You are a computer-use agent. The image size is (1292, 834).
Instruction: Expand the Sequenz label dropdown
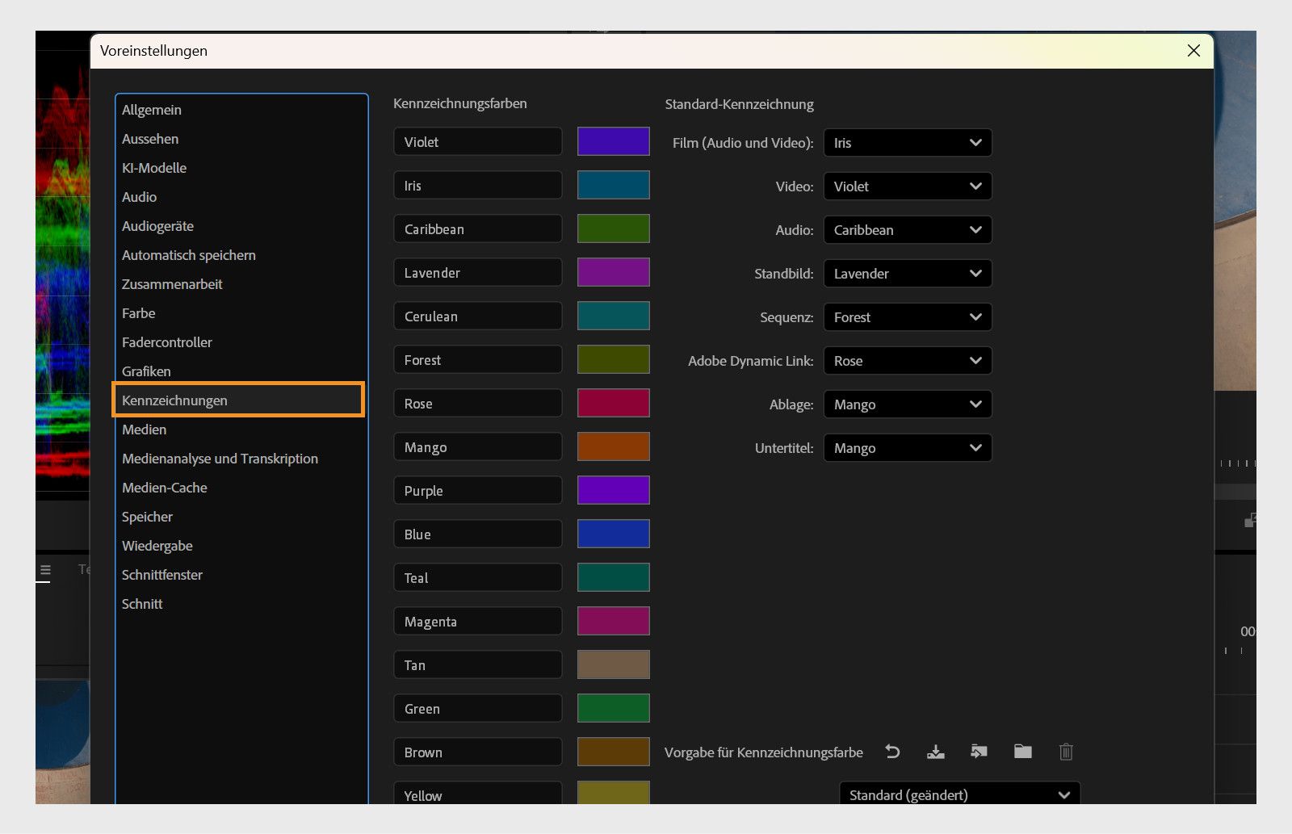click(x=908, y=317)
